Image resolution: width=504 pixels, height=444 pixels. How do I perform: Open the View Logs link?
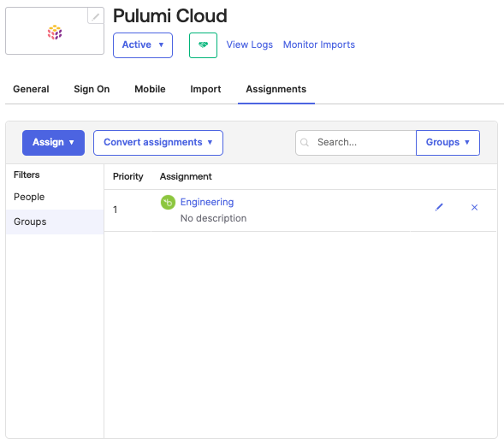[249, 44]
